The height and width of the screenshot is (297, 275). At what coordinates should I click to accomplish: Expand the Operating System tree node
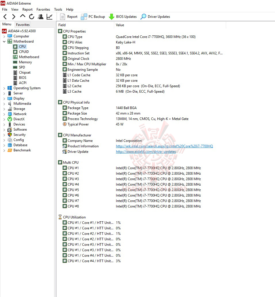[x=4, y=88]
